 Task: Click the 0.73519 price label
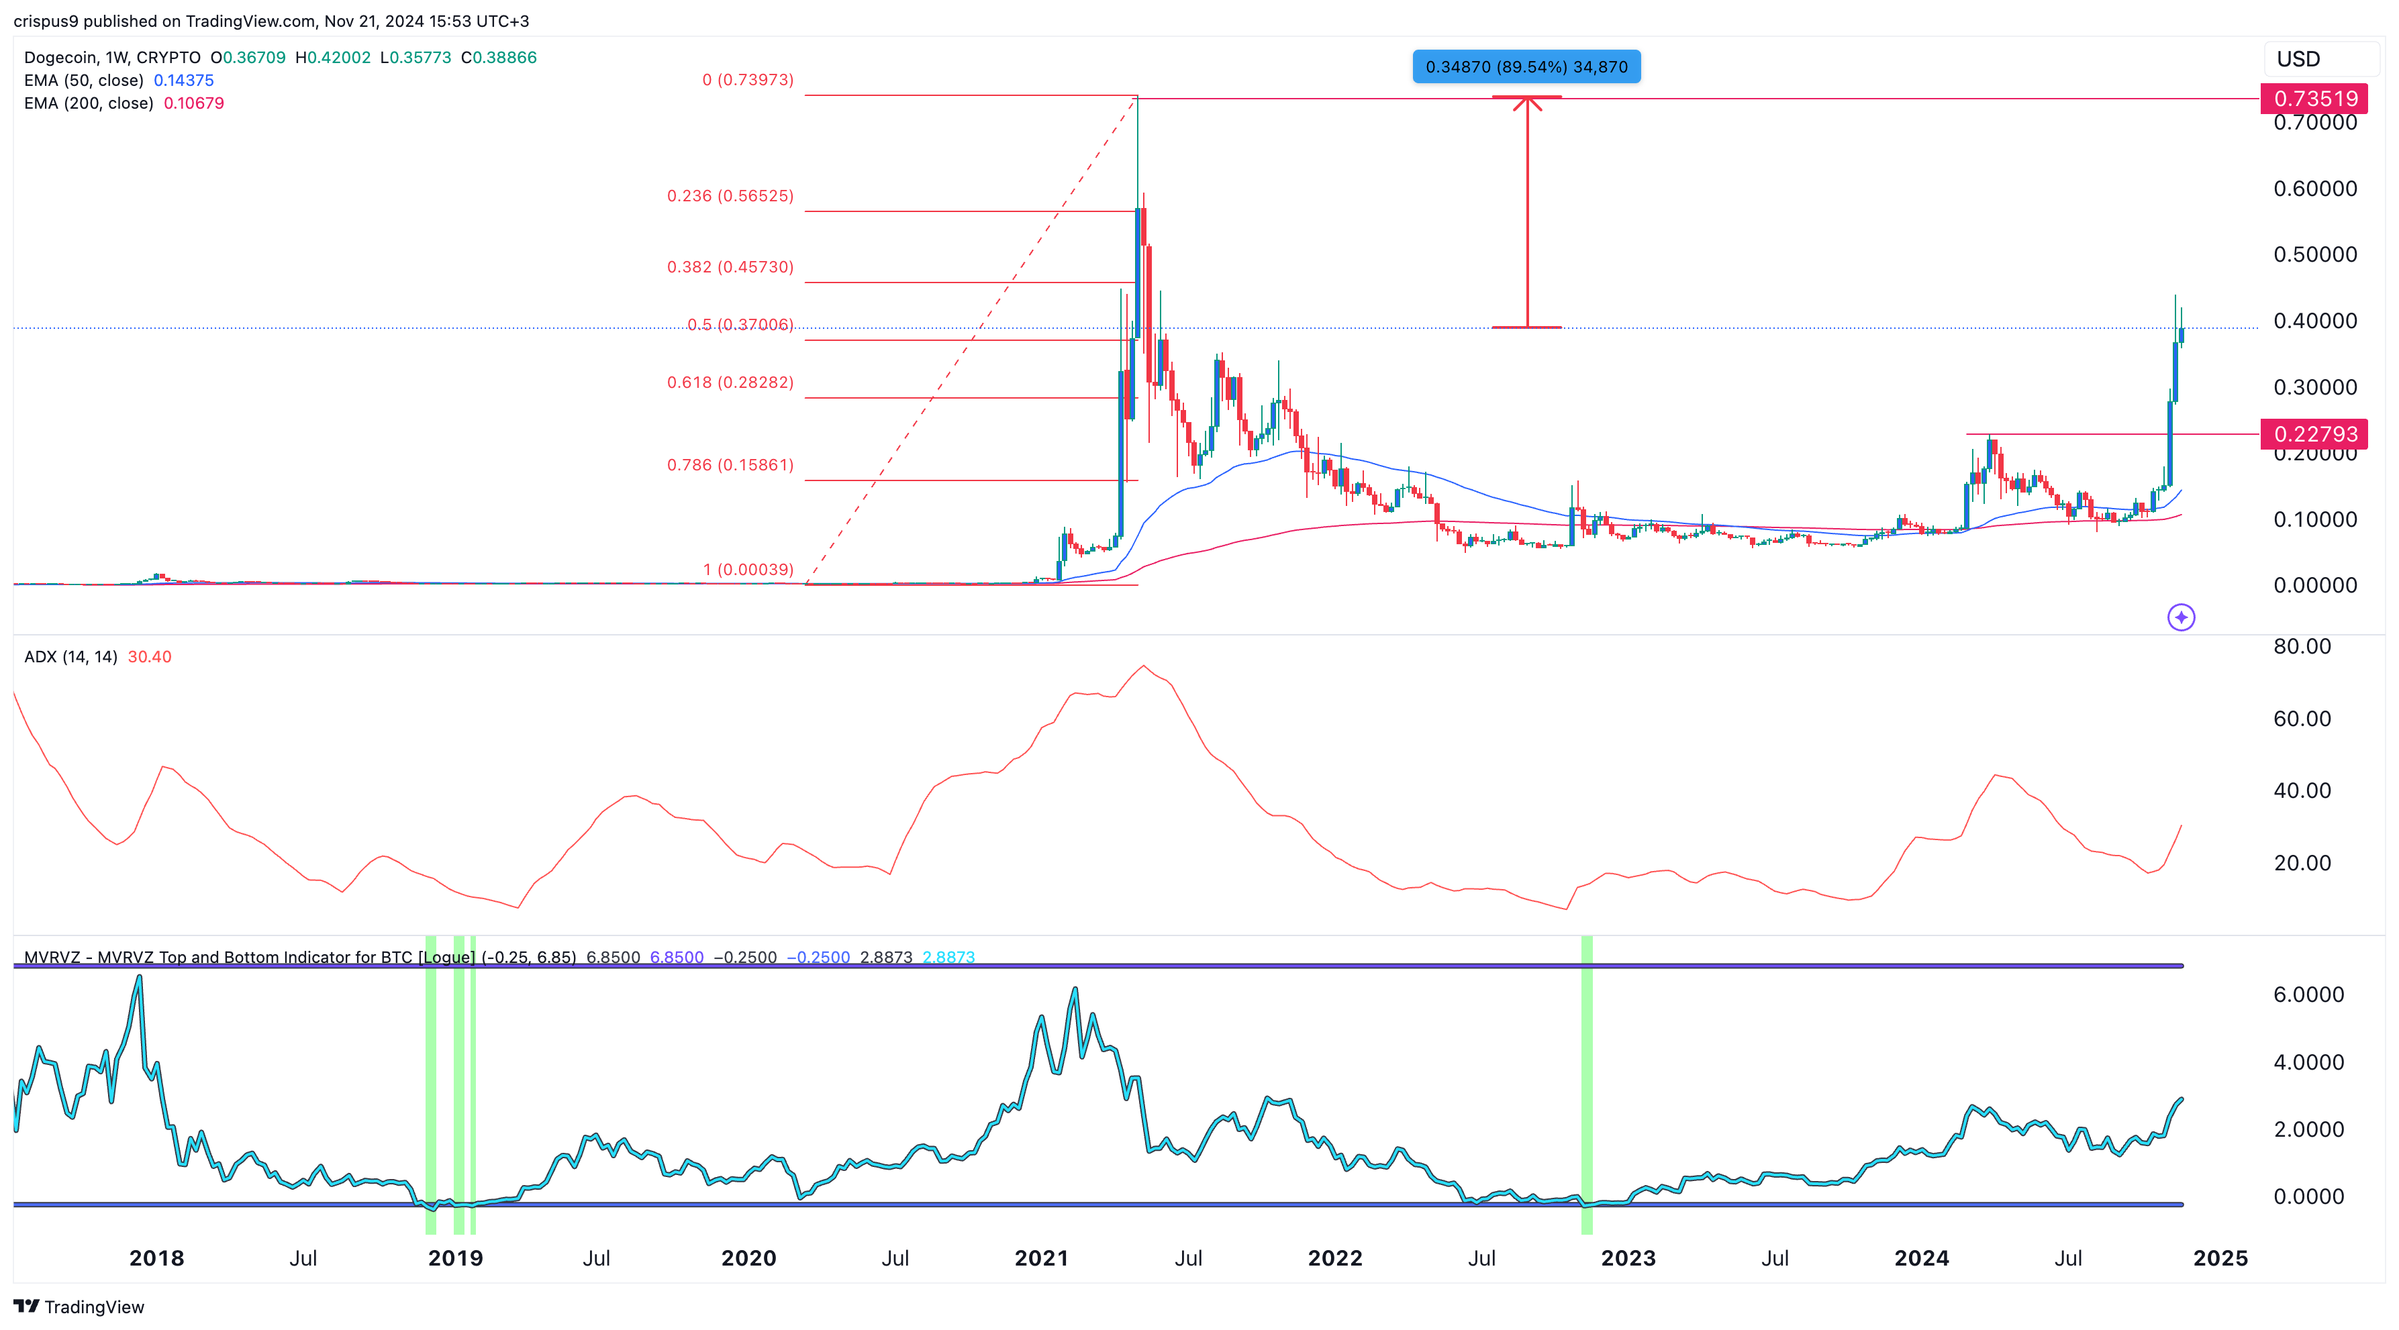pyautogui.click(x=2315, y=99)
